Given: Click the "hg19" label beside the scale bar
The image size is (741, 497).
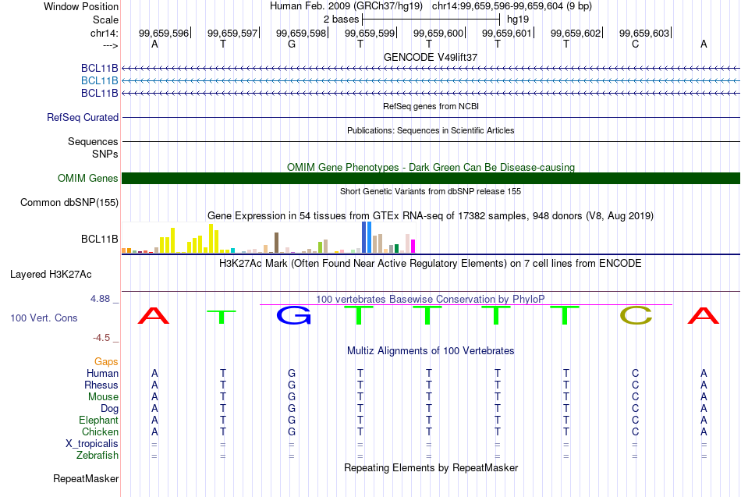Looking at the screenshot, I should (518, 20).
